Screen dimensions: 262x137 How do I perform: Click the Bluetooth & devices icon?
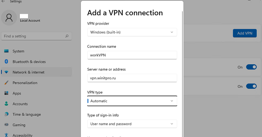tap(6, 62)
